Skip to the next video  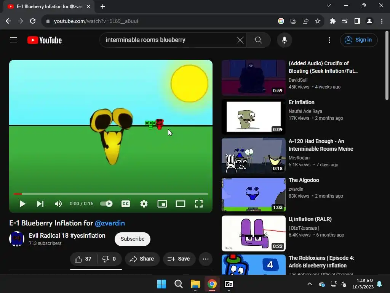coord(40,204)
